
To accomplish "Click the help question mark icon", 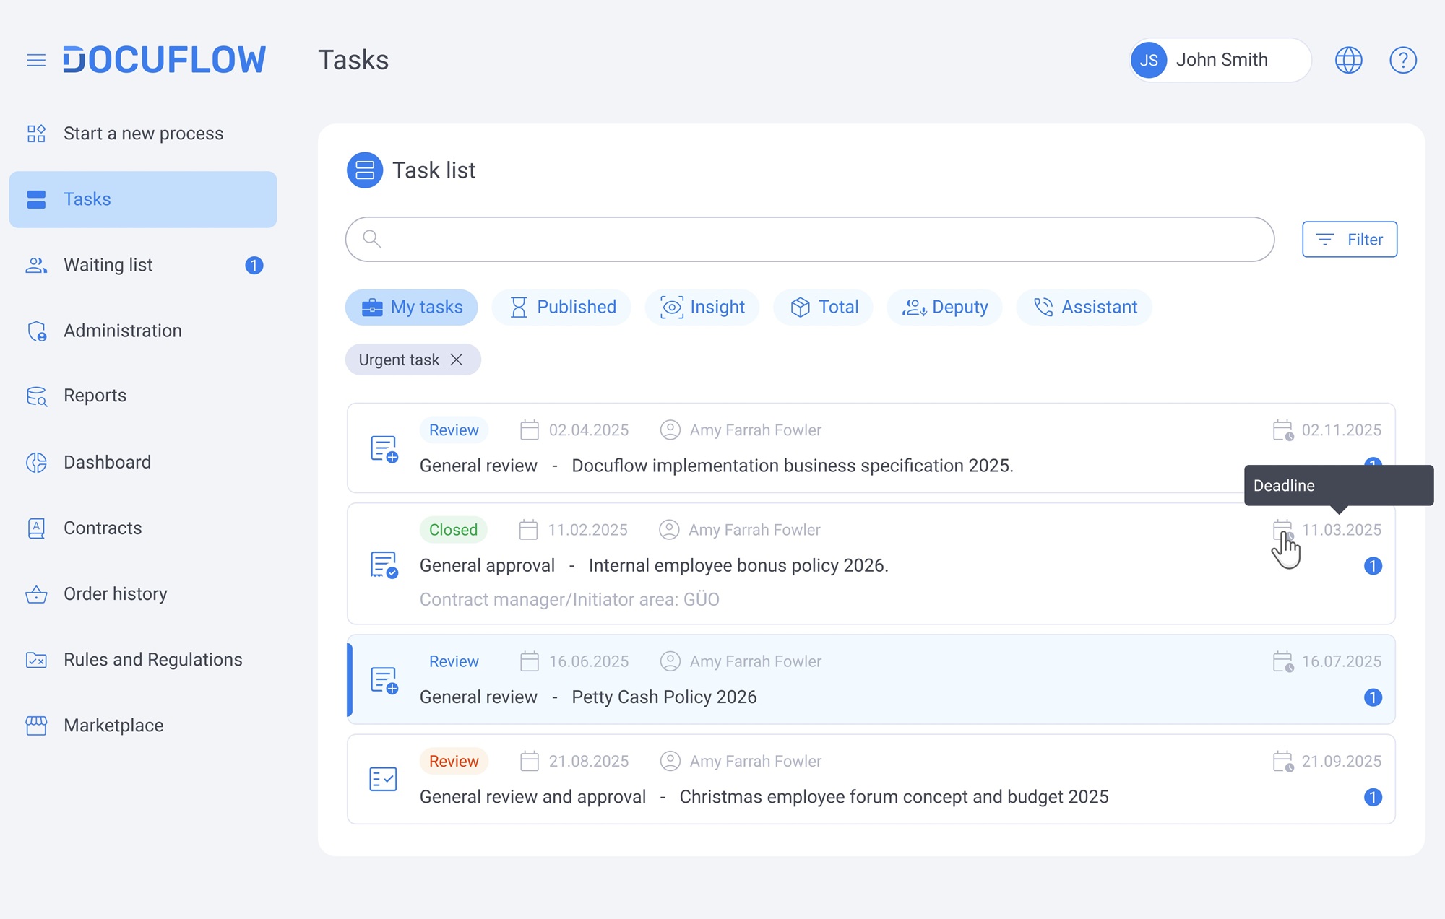I will pyautogui.click(x=1402, y=60).
